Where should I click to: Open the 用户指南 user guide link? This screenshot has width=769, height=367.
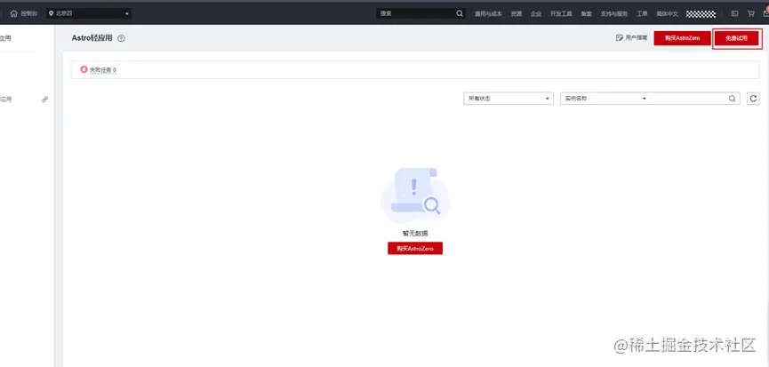click(632, 37)
